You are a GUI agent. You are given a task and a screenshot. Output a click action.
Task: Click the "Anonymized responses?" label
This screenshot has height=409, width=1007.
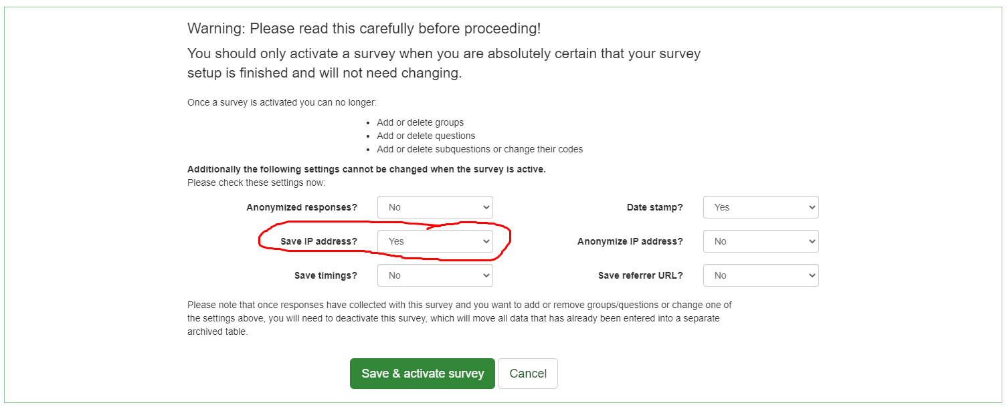(302, 207)
